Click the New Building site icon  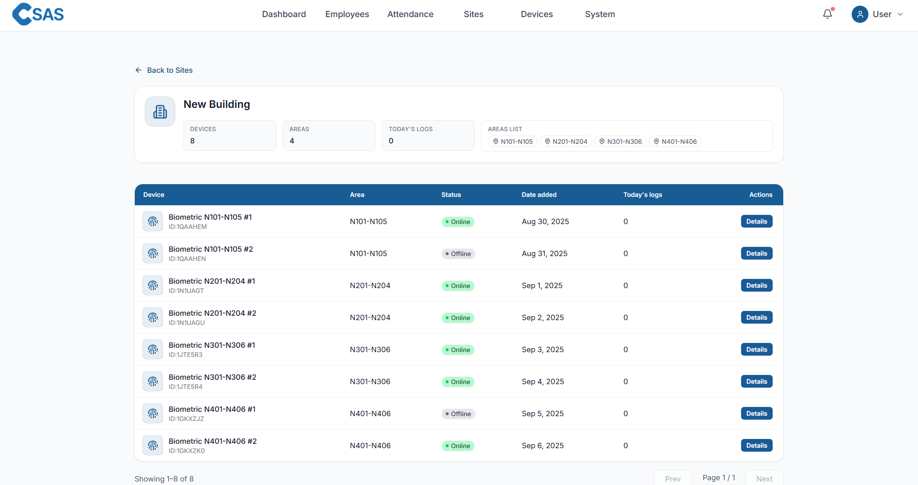click(160, 112)
